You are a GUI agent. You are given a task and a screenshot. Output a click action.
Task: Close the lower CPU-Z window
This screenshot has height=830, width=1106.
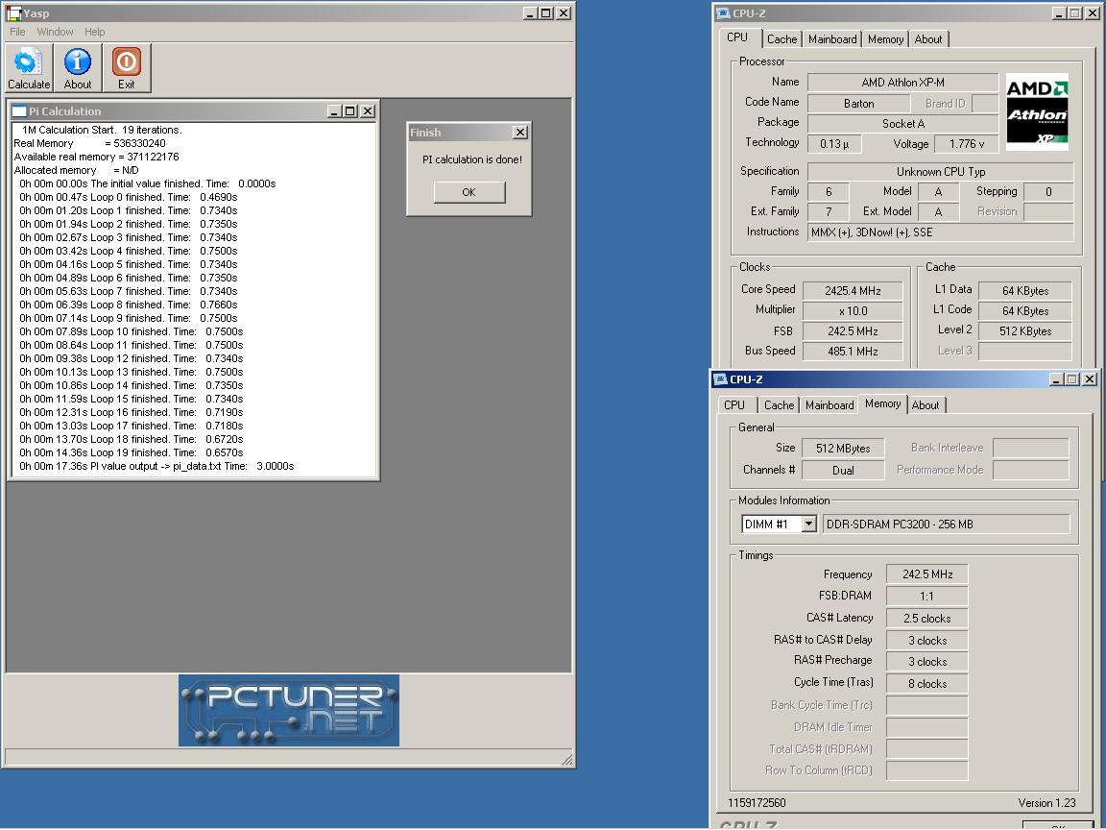1090,379
